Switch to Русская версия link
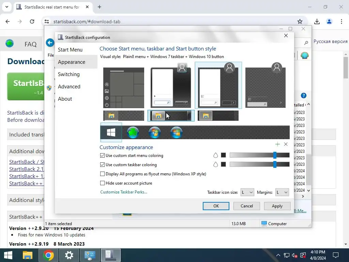The width and height of the screenshot is (349, 262). 330,41
